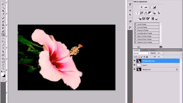The height and width of the screenshot is (103, 183).
Task: Select the Clone Stamp tool
Action: [3, 25]
